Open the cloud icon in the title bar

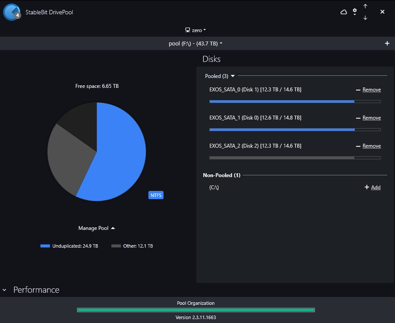[344, 12]
